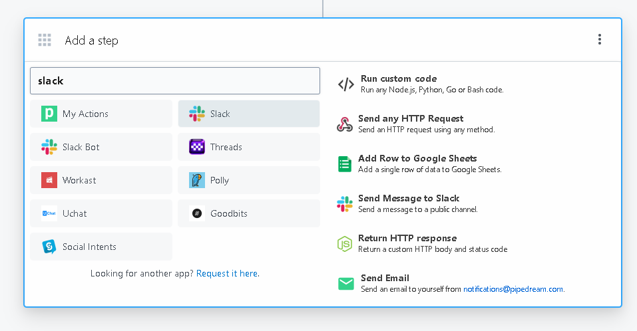
Task: Select Return HTTP response title
Action: [x=407, y=238]
